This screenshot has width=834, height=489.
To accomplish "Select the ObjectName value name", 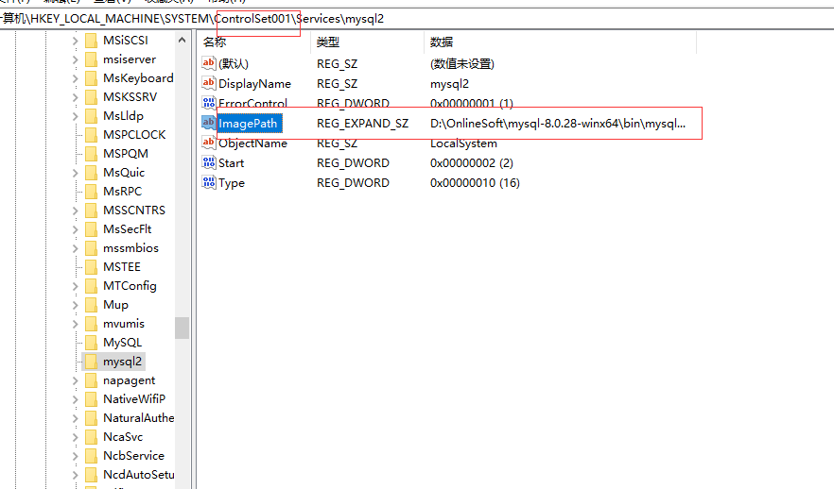I will tap(252, 143).
